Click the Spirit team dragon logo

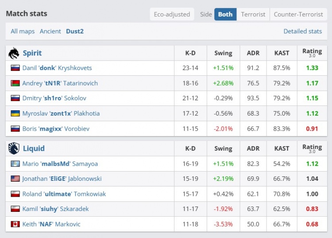(14, 53)
